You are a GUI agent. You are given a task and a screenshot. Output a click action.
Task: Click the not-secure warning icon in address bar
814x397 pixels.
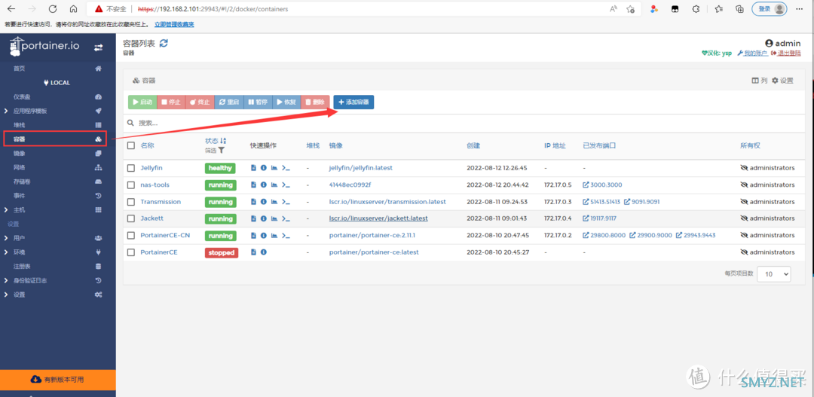(99, 9)
